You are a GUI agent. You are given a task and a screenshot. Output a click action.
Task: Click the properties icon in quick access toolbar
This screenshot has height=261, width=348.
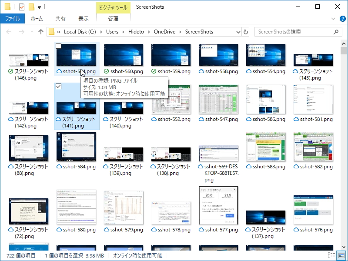(21, 7)
